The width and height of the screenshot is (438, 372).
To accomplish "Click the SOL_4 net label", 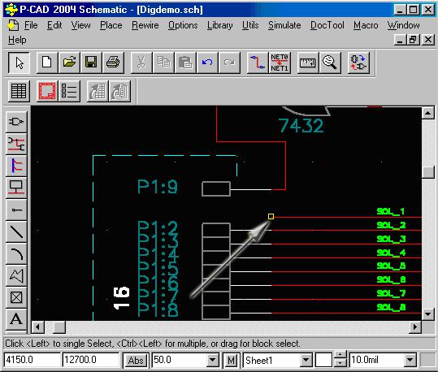I will coord(391,253).
